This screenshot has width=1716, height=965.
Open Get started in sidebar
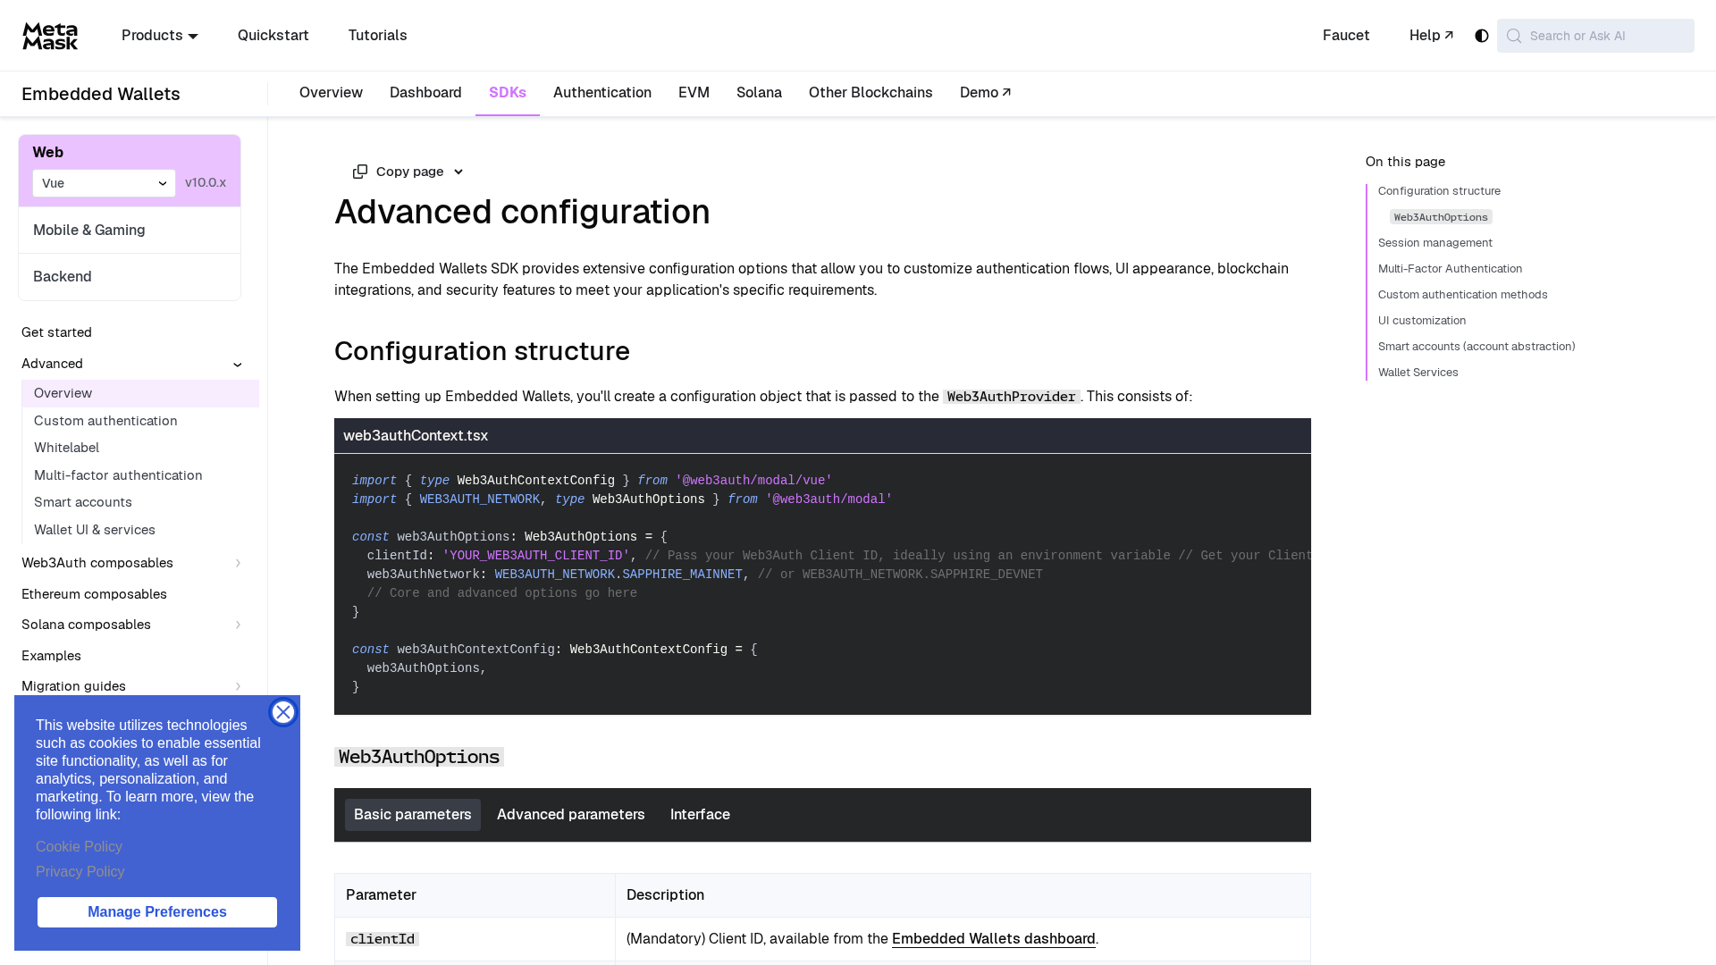pos(57,332)
